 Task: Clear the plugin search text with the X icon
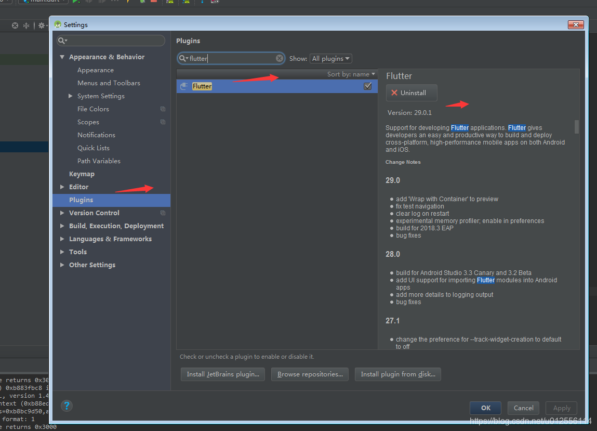(280, 58)
